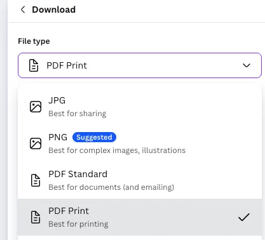Click the chevron in the File type box

coord(247,65)
